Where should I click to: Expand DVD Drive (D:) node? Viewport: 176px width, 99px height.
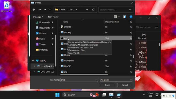(x=34, y=72)
